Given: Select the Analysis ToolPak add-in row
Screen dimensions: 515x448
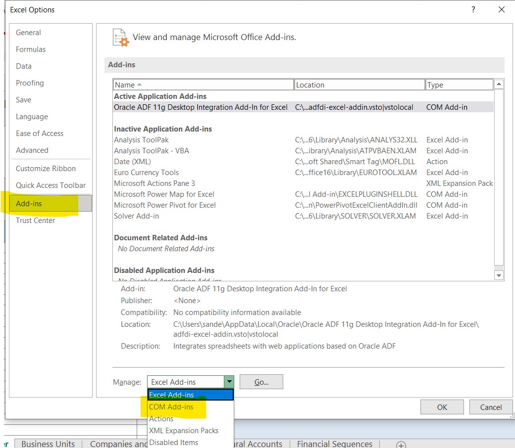Looking at the screenshot, I should pos(303,140).
